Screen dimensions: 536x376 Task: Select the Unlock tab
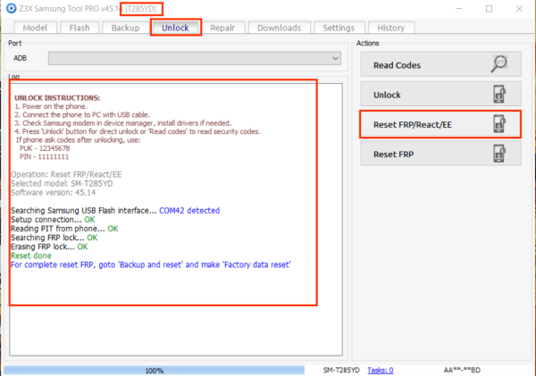point(175,28)
